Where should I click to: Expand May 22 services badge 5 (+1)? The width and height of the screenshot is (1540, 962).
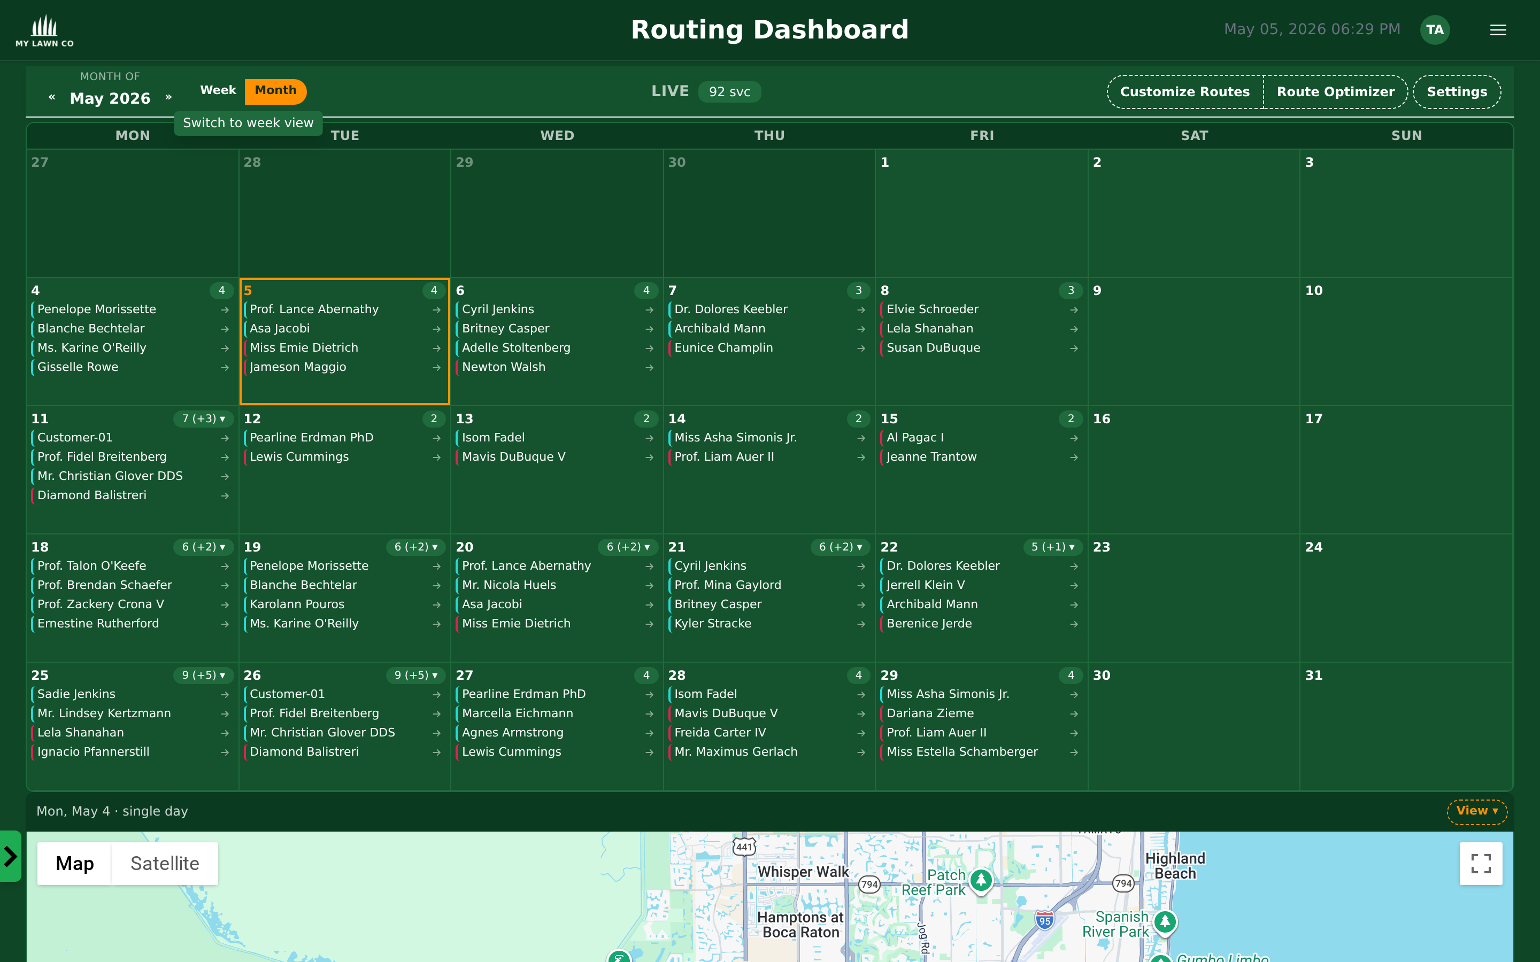1053,547
